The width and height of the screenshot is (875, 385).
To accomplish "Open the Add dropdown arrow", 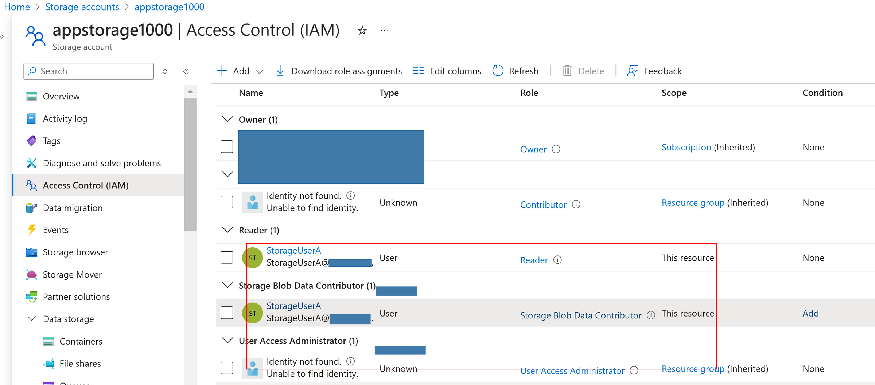I will (259, 71).
